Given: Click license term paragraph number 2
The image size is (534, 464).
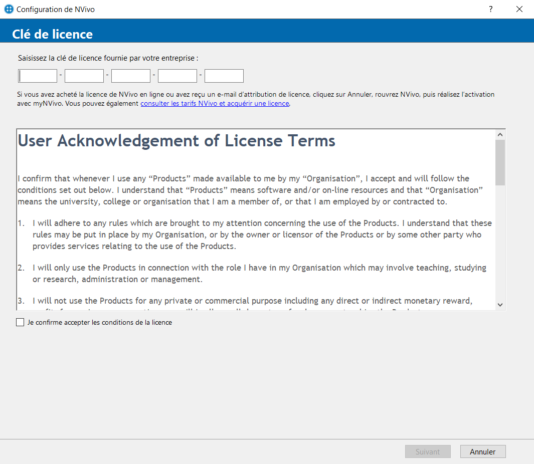Looking at the screenshot, I should (259, 273).
